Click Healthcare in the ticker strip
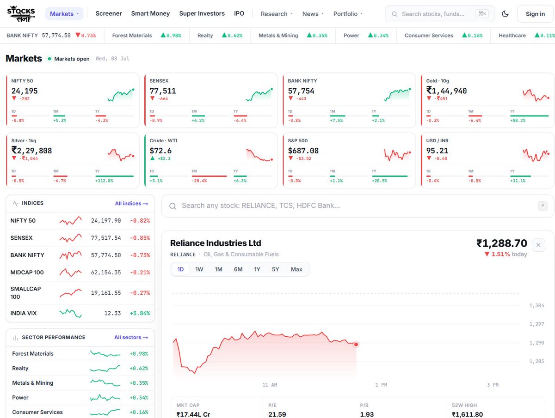 tap(526, 36)
